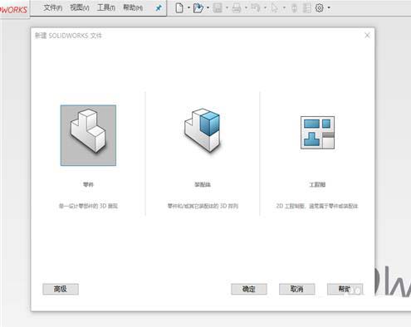The height and width of the screenshot is (327, 411).
Task: Click the 帮助 (Help) dialog button
Action: (x=345, y=289)
